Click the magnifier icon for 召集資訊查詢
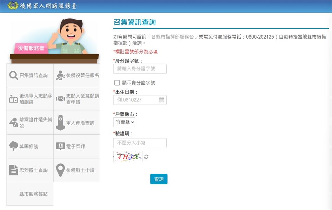332x210 pixels. point(13,75)
